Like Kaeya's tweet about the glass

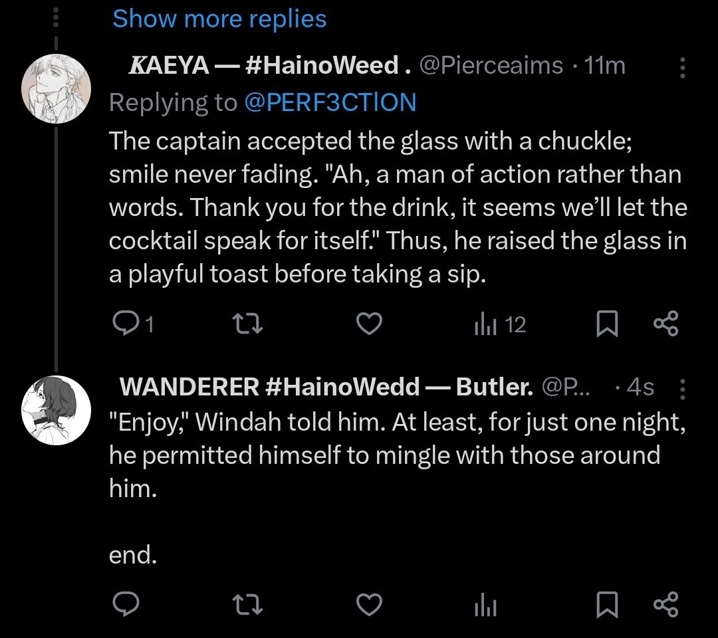[369, 324]
